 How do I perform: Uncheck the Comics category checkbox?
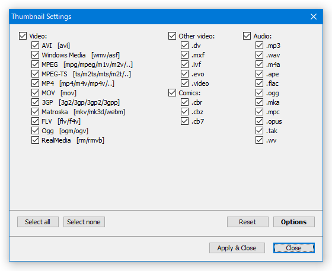172,93
